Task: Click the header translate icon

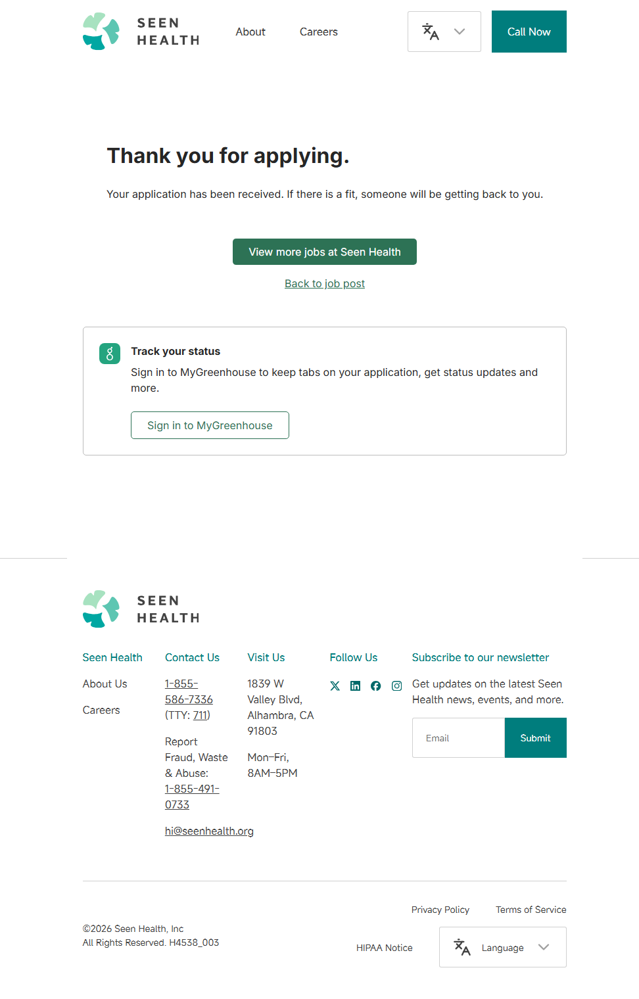Action: (x=431, y=32)
